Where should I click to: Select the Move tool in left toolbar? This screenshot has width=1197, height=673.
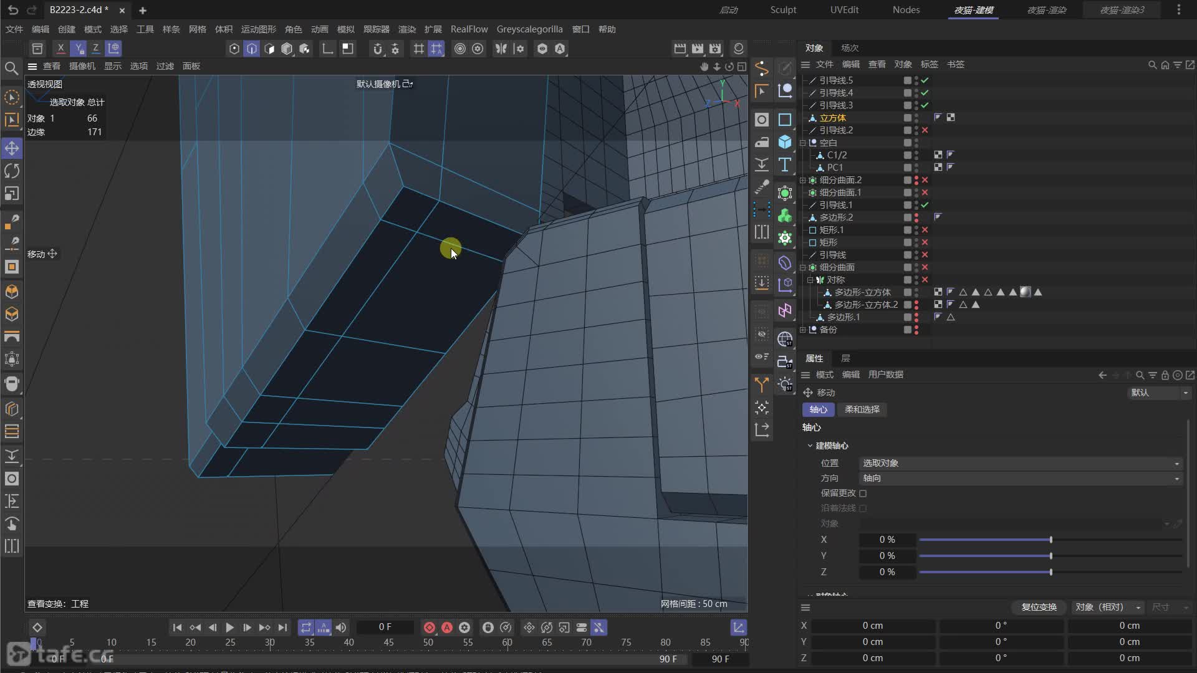[12, 148]
